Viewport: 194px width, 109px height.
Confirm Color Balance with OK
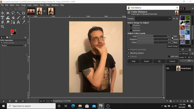pyautogui.click(x=159, y=61)
